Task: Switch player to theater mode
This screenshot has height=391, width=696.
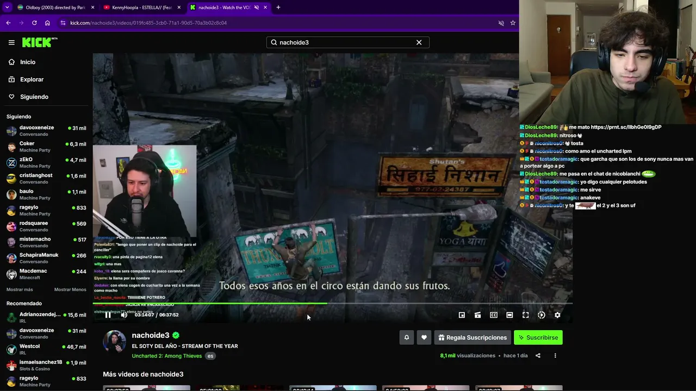Action: click(509, 315)
